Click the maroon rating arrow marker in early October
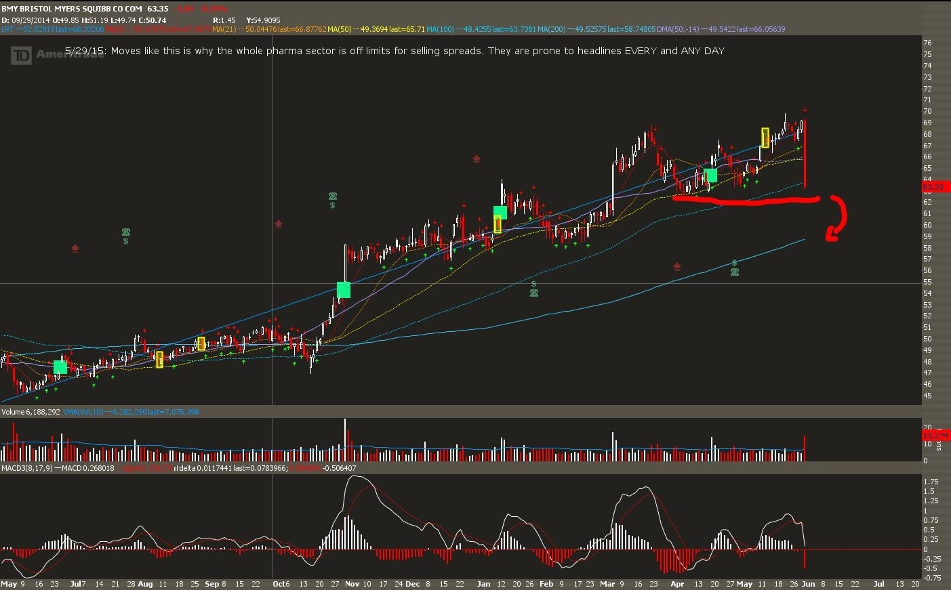Screen dimensions: 951x590 tap(278, 224)
